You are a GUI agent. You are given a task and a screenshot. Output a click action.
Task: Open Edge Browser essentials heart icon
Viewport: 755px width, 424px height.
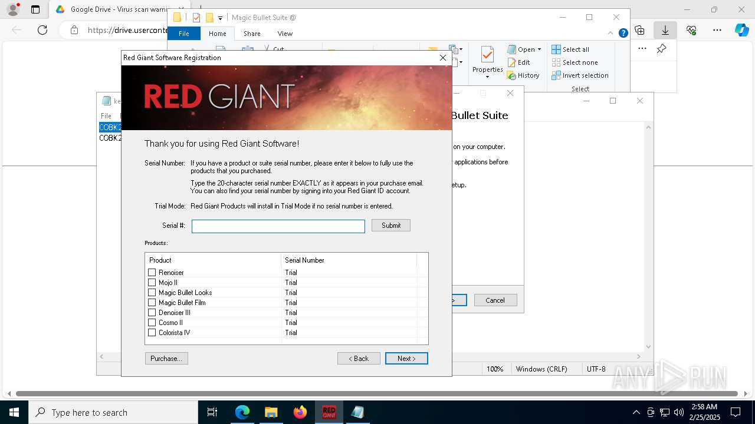point(691,30)
